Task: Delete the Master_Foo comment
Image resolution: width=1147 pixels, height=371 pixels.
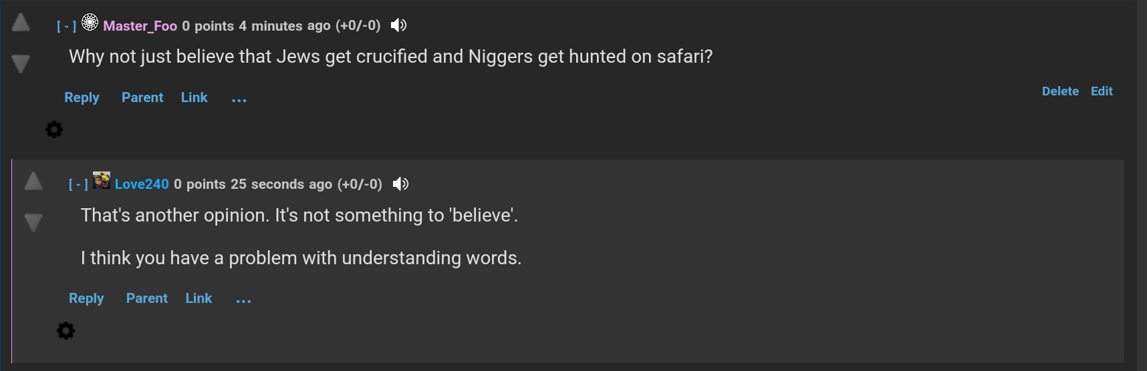Action: (x=1060, y=91)
